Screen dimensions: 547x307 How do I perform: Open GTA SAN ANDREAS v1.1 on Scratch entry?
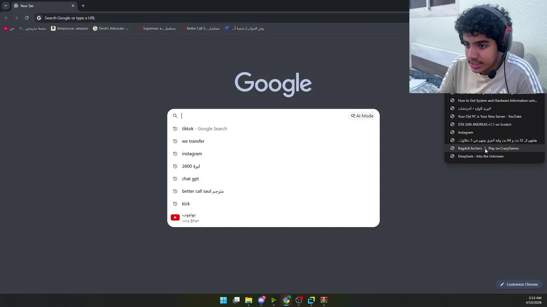click(x=495, y=125)
